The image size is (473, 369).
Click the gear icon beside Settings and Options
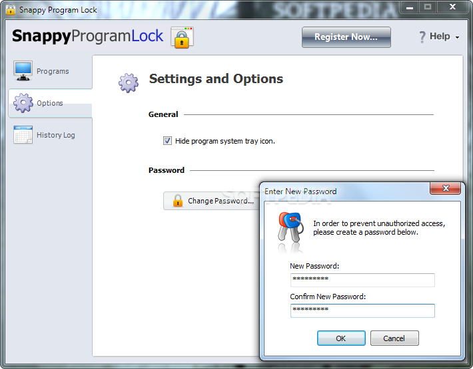click(x=129, y=82)
